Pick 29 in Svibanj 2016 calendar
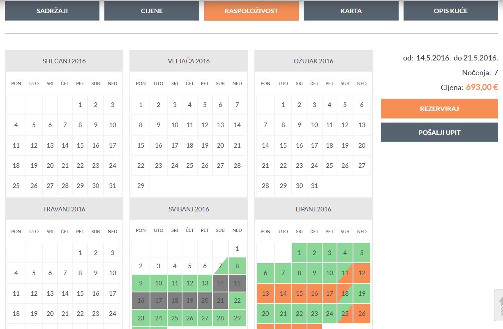This screenshot has width=503, height=329. 237,318
